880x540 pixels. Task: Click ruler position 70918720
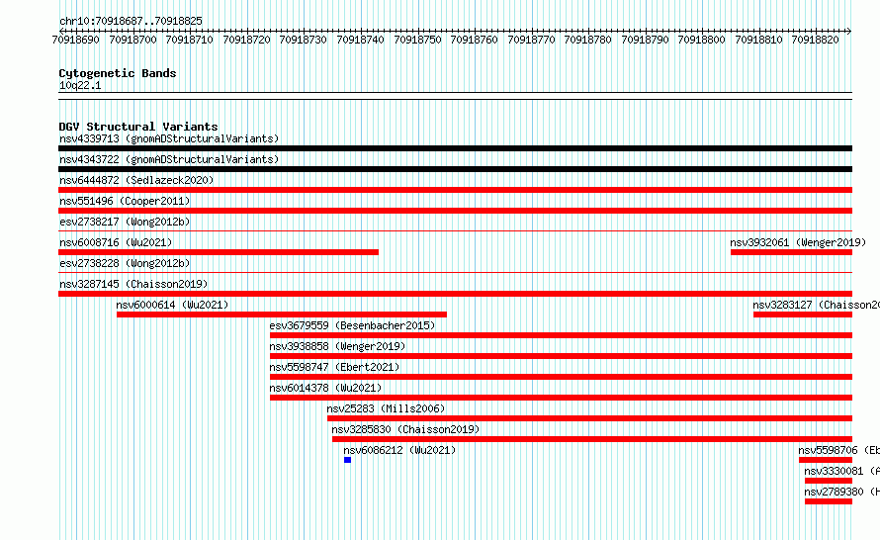point(246,40)
